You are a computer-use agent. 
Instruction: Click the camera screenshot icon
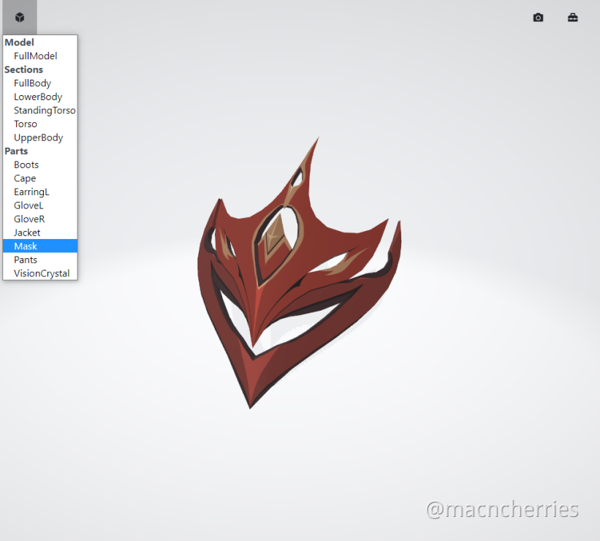click(538, 18)
